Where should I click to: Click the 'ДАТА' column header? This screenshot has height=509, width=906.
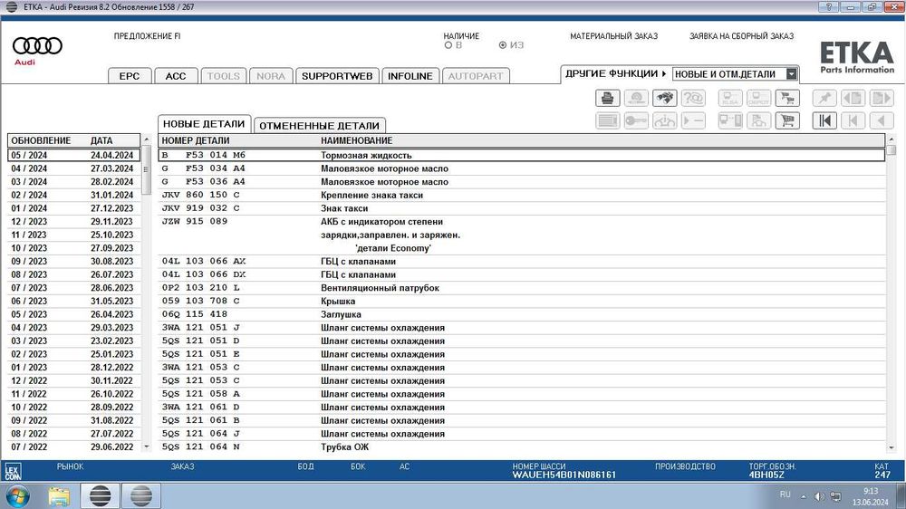click(x=101, y=140)
